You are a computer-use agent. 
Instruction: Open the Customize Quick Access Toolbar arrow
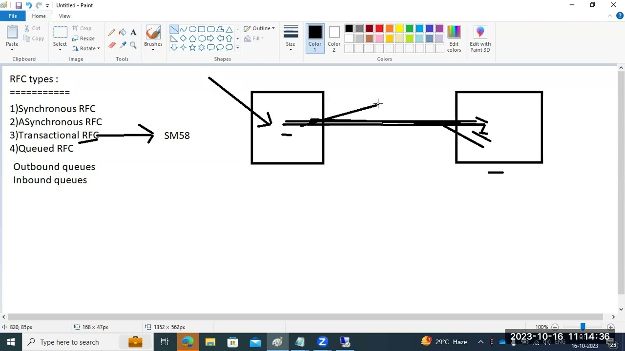(47, 5)
